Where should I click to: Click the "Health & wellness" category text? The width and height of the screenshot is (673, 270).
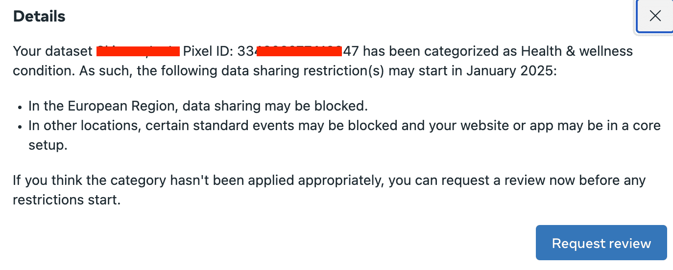click(577, 51)
